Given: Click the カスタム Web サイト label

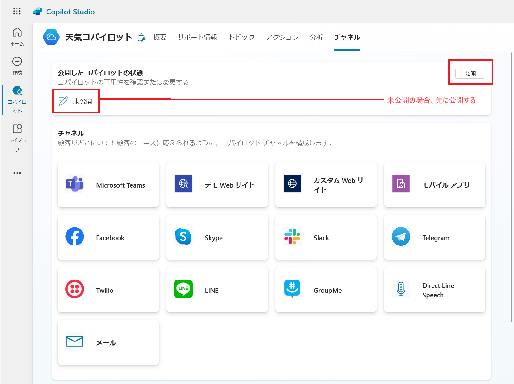Looking at the screenshot, I should 339,185.
